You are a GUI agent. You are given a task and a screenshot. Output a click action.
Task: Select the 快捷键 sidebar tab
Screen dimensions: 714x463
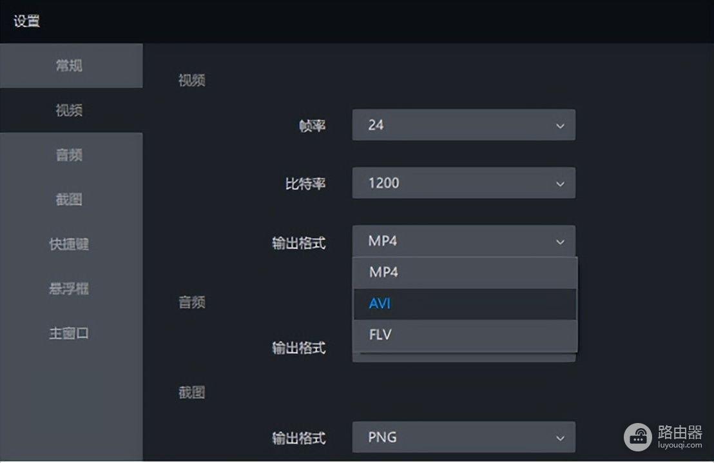(x=69, y=244)
